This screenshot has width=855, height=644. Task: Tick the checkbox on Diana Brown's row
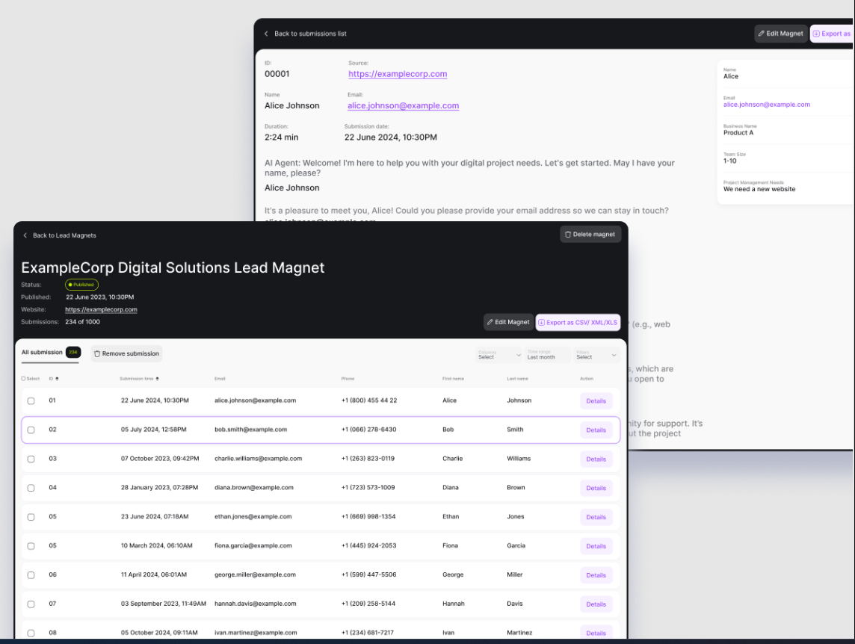[x=31, y=488]
